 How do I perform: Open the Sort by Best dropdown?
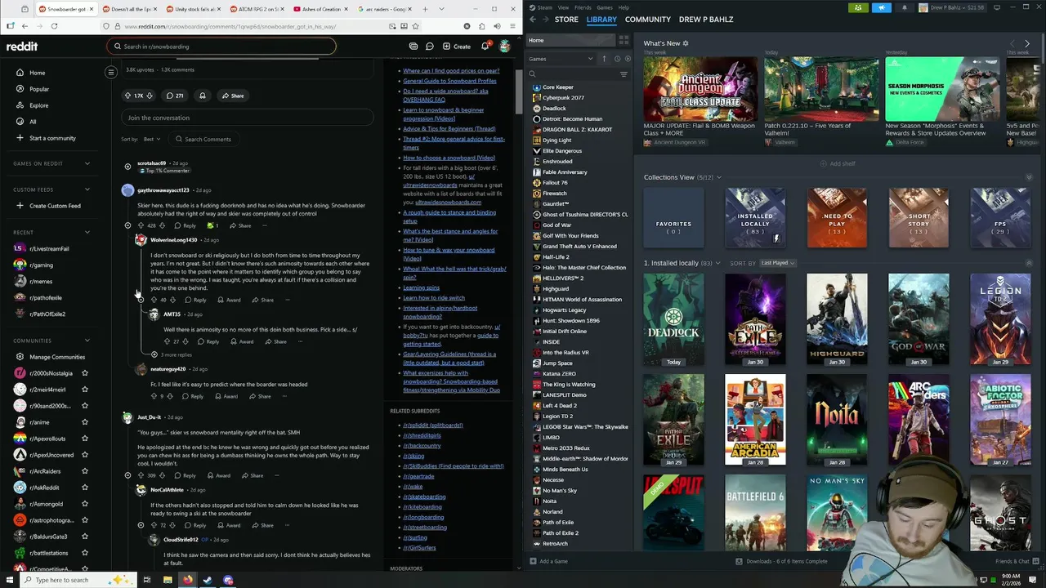pos(151,139)
